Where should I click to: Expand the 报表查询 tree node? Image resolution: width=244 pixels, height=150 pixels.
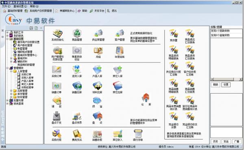coord(7,103)
